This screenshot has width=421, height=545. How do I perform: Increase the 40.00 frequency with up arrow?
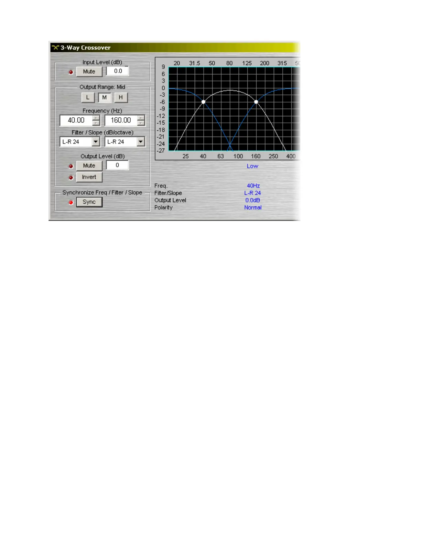tap(96, 118)
